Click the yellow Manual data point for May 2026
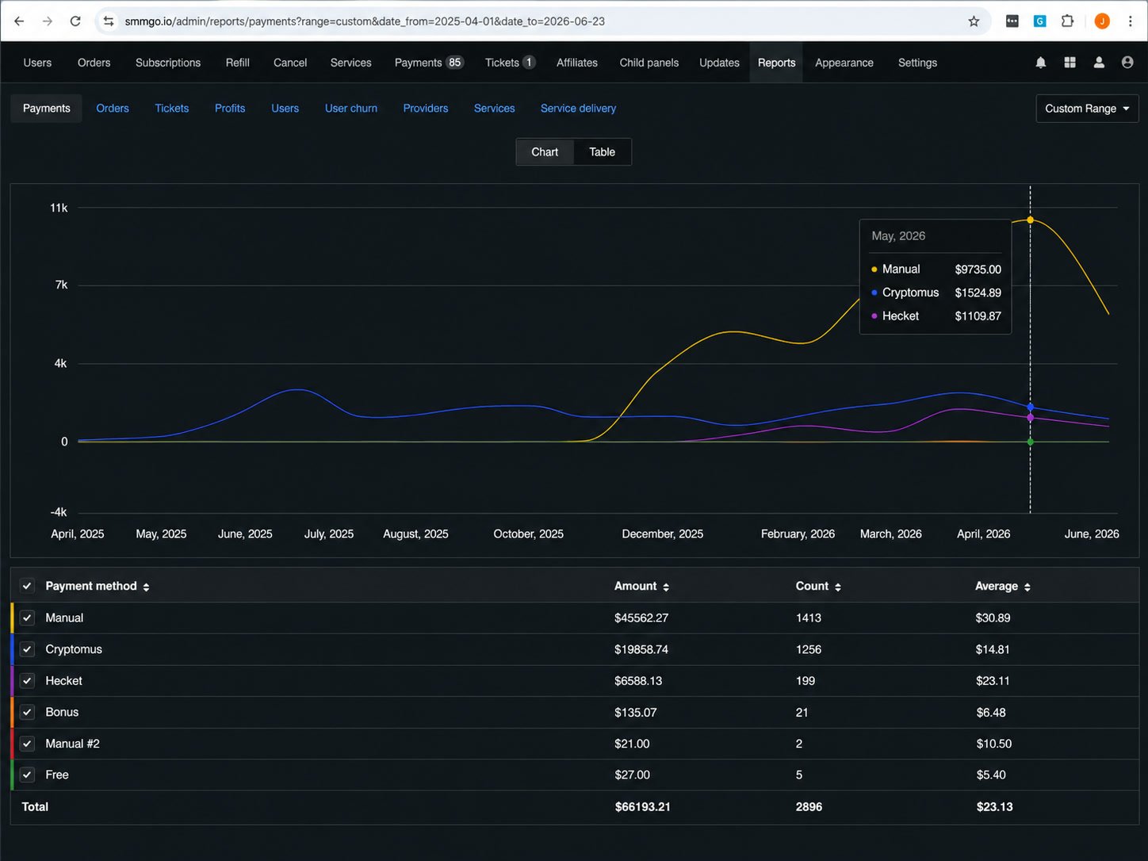This screenshot has width=1148, height=861. (x=1030, y=220)
